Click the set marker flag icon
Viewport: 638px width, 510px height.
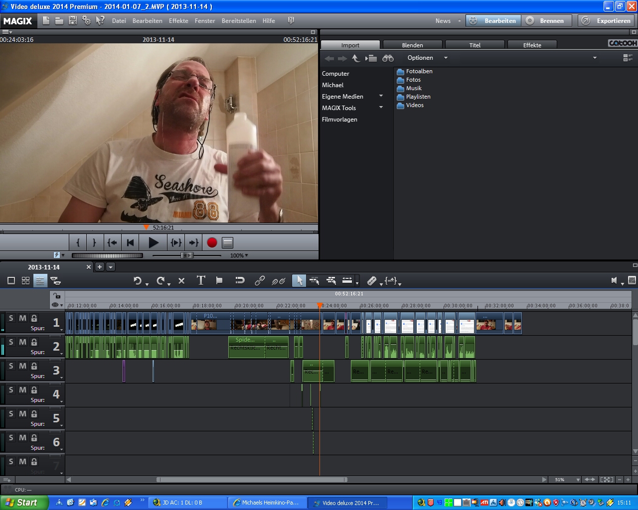pos(219,281)
